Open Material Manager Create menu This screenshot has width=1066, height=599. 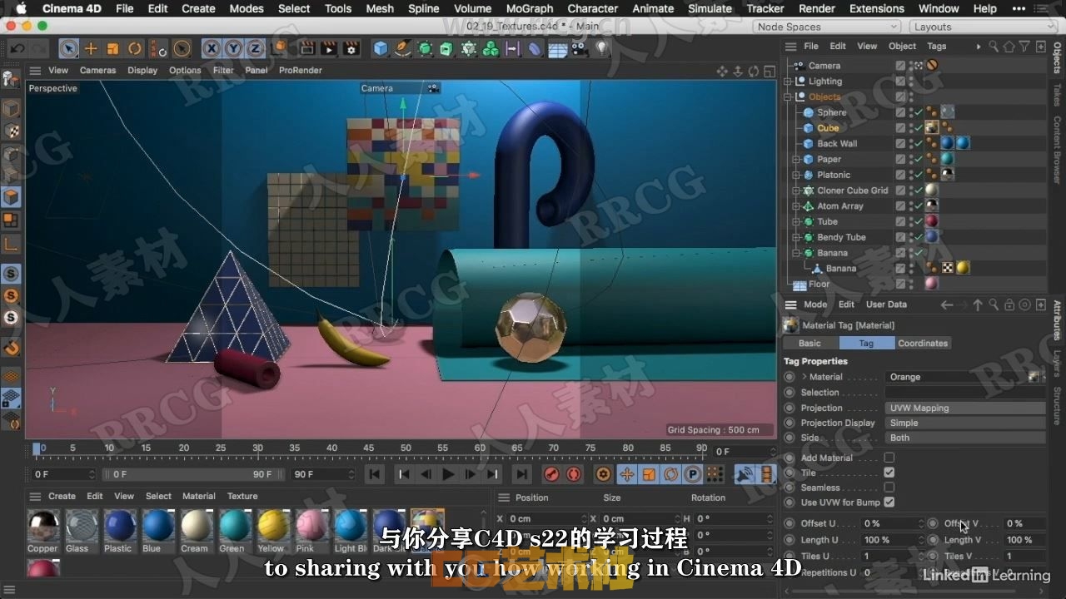click(62, 496)
